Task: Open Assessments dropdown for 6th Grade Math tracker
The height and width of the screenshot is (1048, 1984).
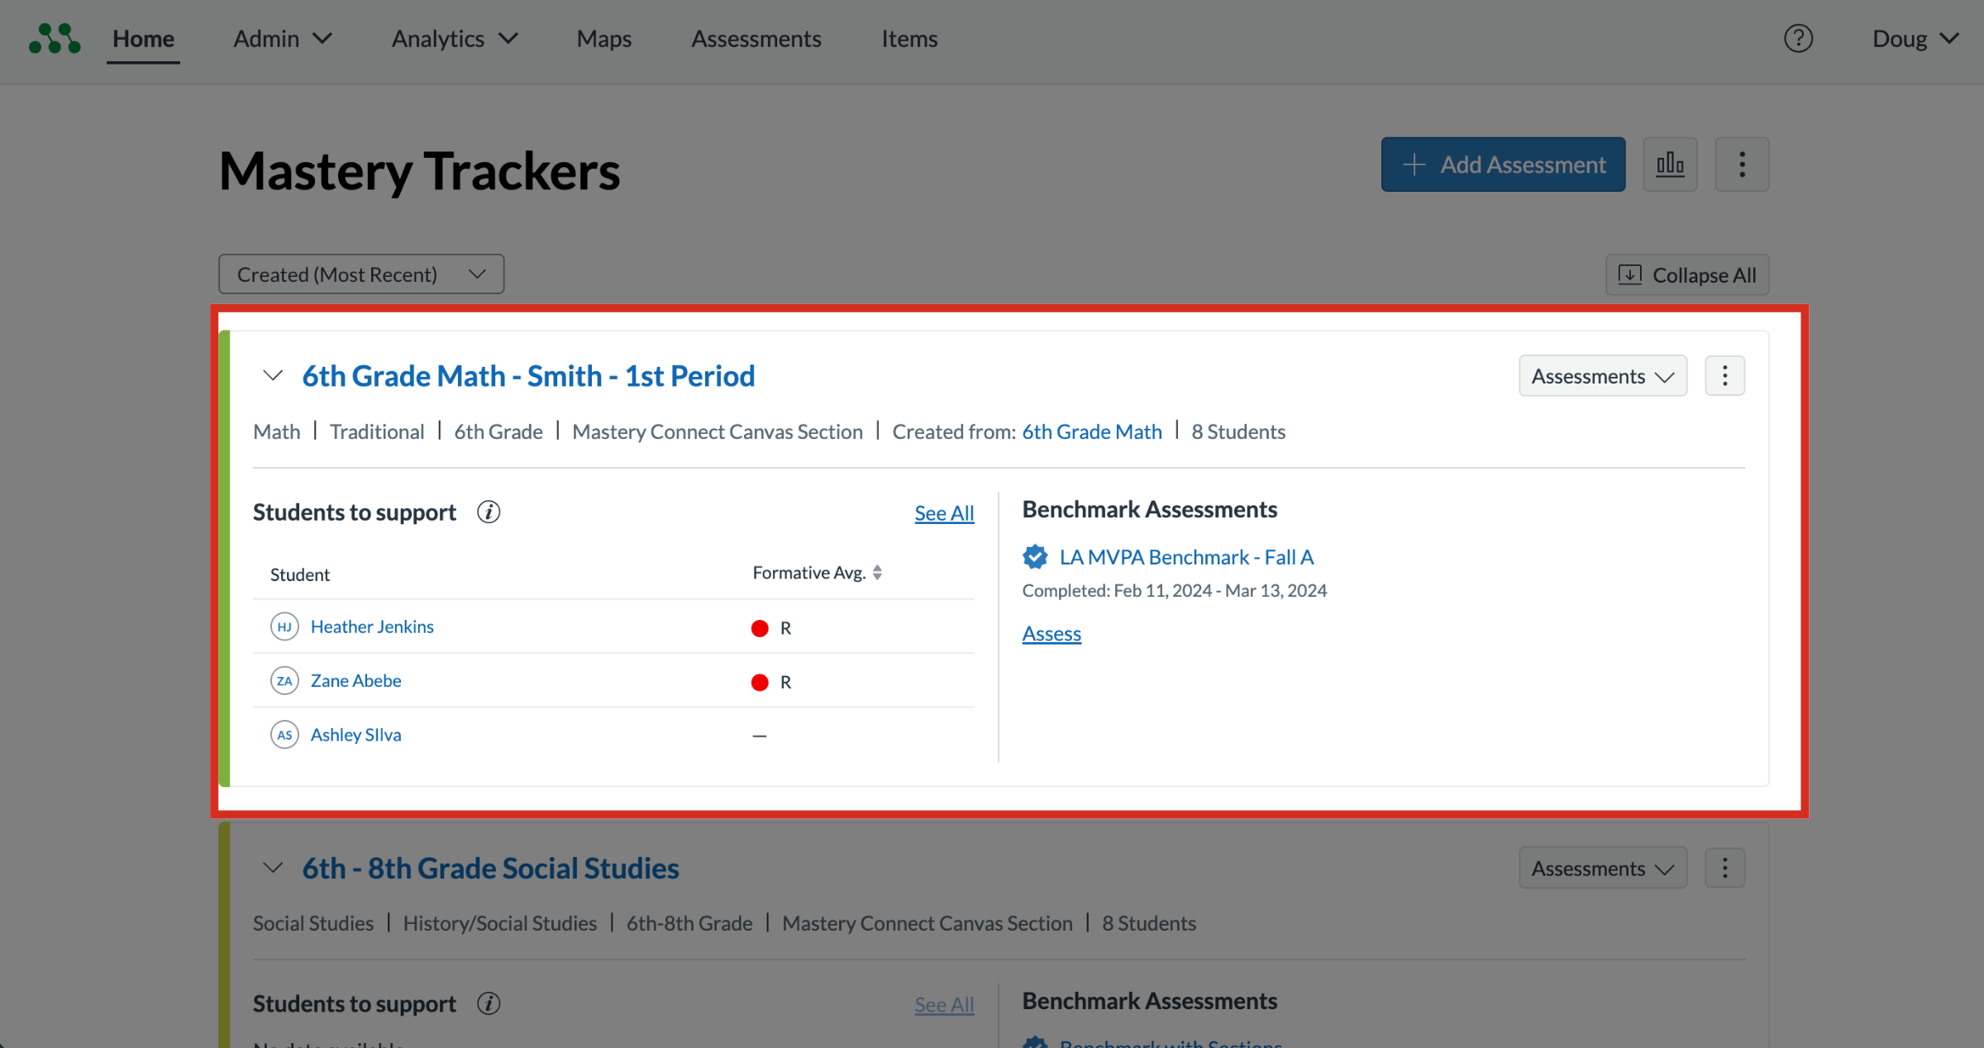Action: click(1602, 376)
